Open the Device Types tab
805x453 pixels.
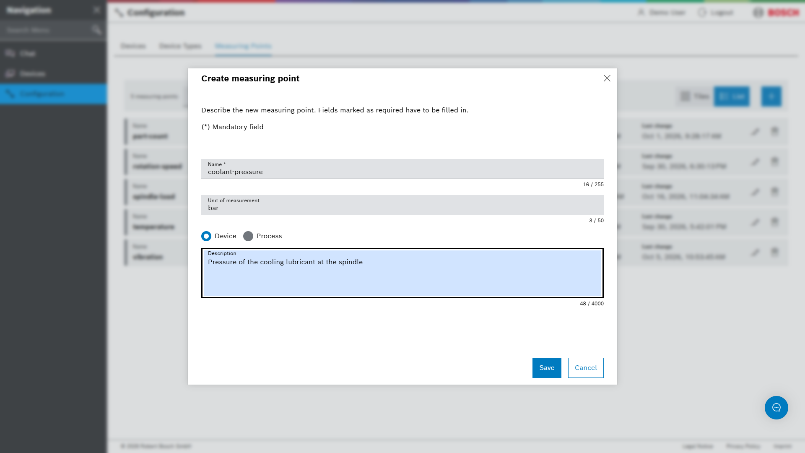point(180,46)
